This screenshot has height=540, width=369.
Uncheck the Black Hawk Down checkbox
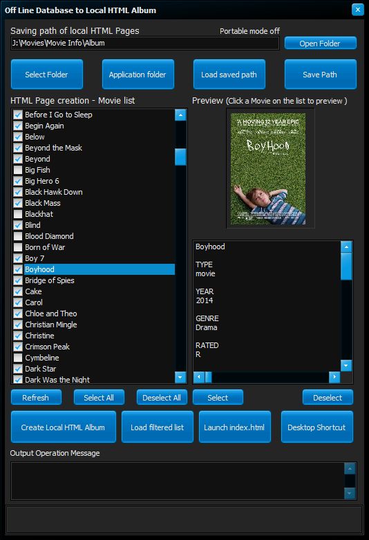[x=18, y=192]
